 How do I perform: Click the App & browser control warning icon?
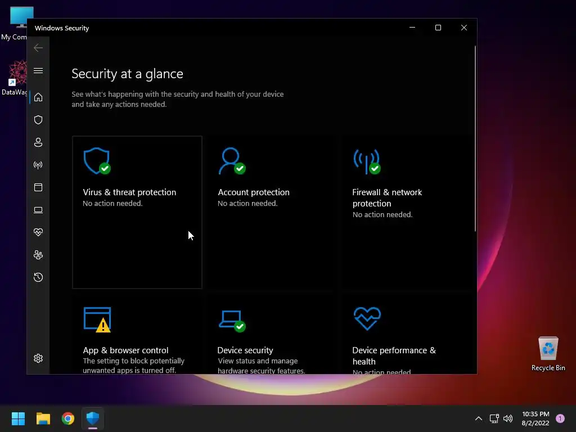tap(97, 319)
